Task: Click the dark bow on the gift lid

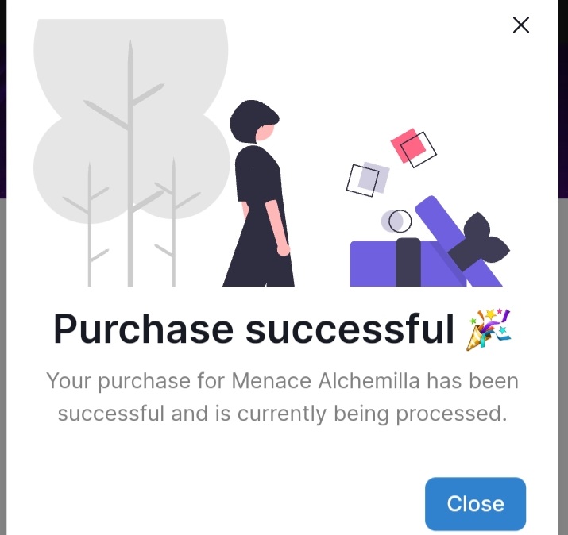Action: tap(480, 242)
